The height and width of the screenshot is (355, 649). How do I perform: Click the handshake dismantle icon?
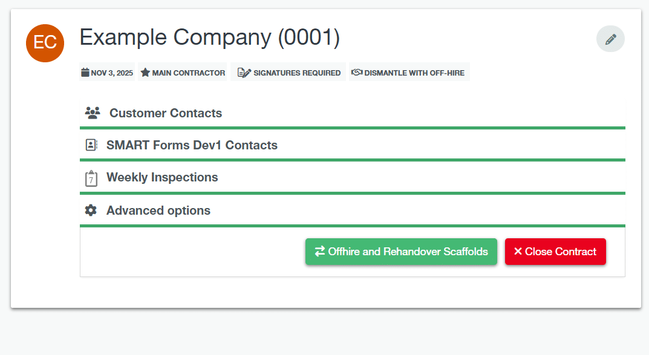click(357, 73)
